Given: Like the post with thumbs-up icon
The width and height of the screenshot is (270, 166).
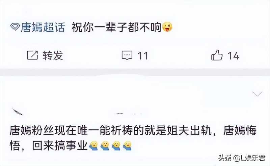Looking at the screenshot, I should click(217, 55).
